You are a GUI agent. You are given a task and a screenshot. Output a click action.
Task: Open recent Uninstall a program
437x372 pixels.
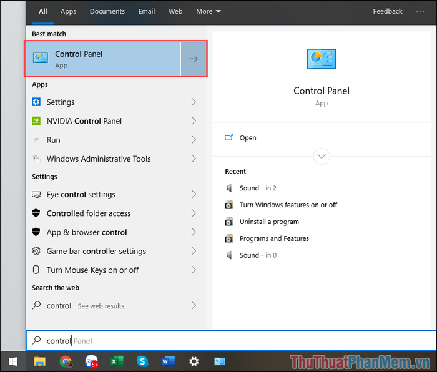tap(269, 222)
